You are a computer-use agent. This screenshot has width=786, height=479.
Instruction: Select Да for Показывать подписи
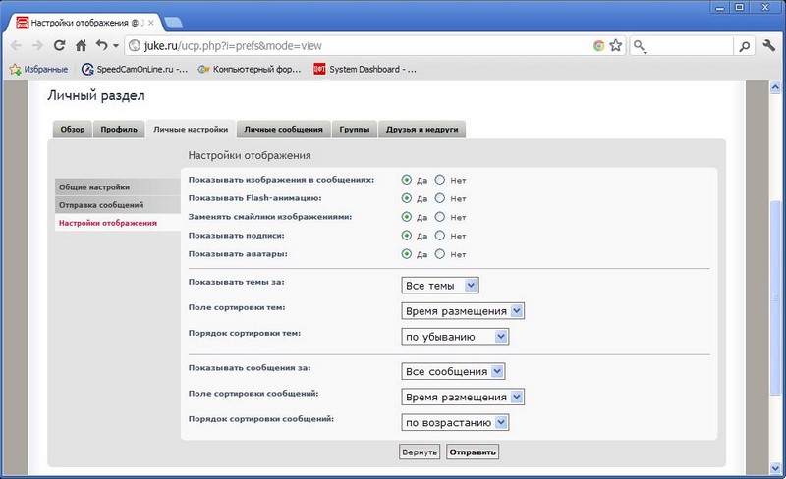tap(407, 235)
